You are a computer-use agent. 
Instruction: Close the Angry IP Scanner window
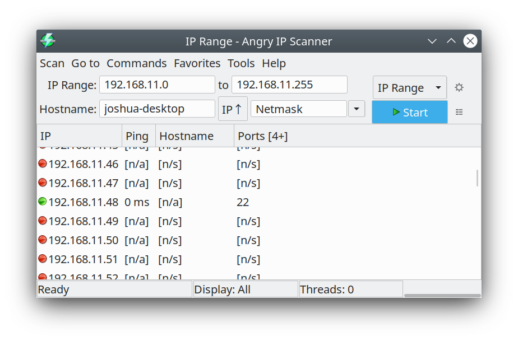click(x=470, y=41)
